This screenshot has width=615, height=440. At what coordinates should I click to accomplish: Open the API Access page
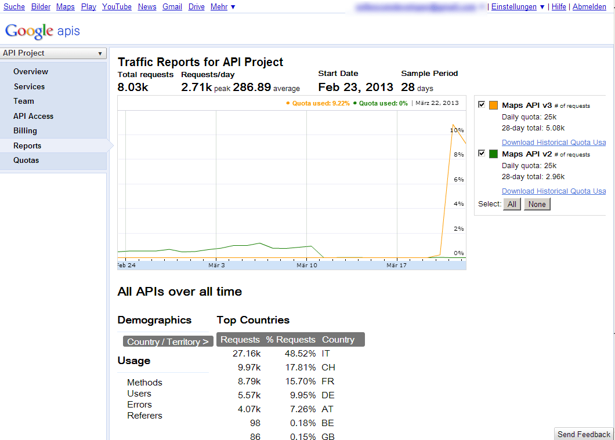(33, 116)
